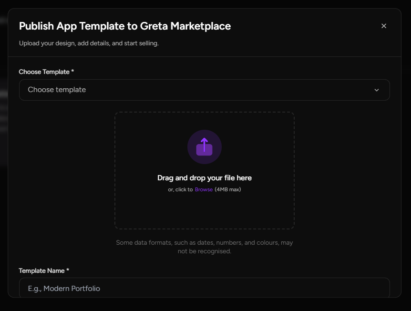
Task: Click the data formats notice text
Action: click(x=205, y=247)
